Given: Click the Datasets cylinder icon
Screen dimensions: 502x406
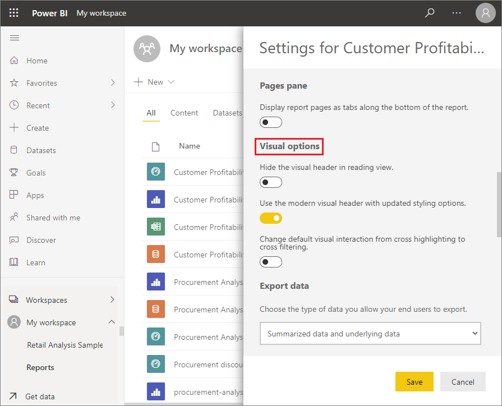Looking at the screenshot, I should tap(14, 150).
